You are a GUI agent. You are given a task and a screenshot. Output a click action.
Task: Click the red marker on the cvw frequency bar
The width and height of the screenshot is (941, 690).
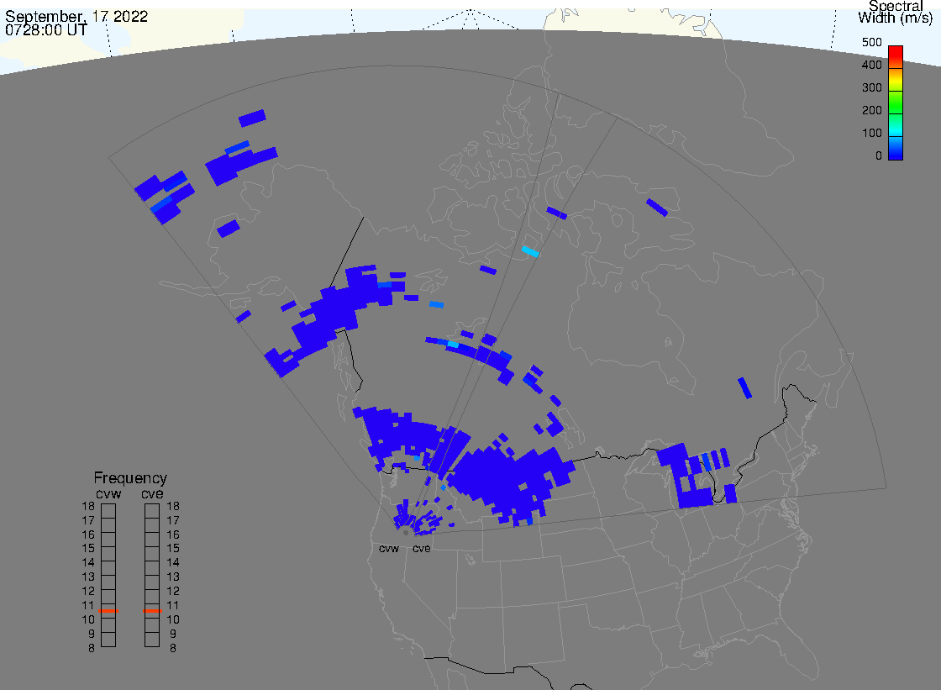click(x=108, y=611)
